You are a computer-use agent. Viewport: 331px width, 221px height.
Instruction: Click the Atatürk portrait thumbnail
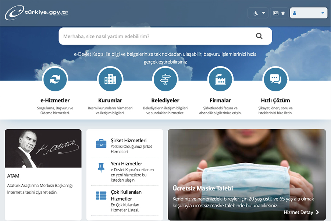tap(43, 148)
